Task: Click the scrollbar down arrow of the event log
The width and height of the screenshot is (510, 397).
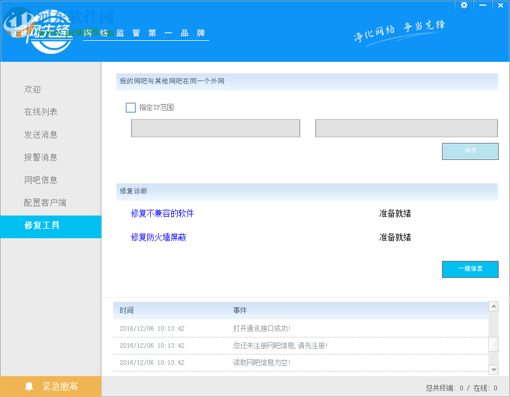Action: (x=492, y=370)
